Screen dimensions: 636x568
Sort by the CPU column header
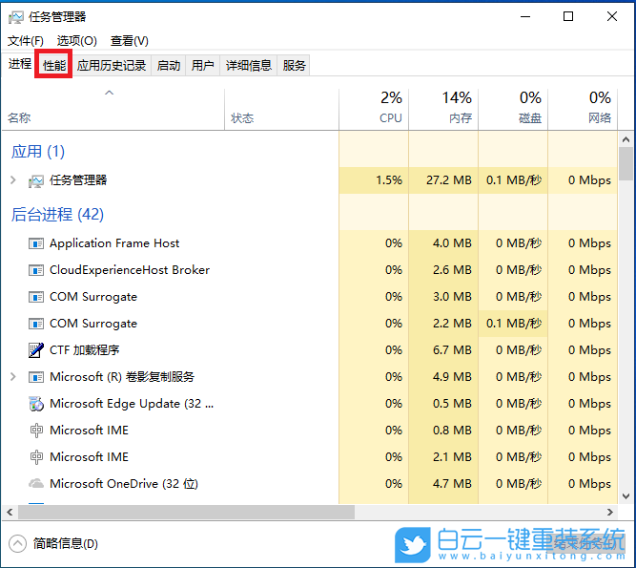coord(374,109)
